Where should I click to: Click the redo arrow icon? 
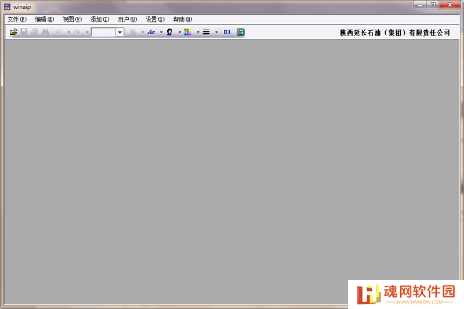pos(77,32)
